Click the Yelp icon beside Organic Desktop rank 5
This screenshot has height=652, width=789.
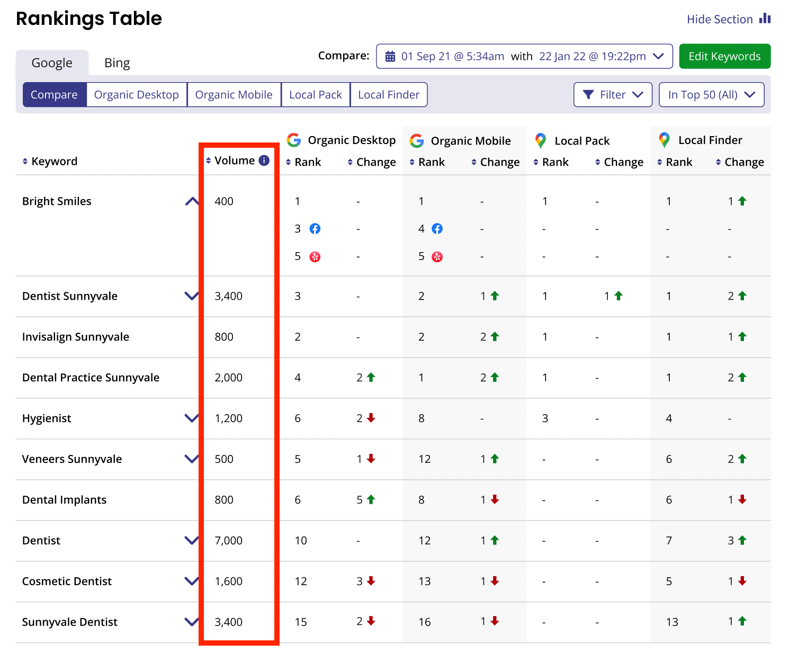(315, 256)
